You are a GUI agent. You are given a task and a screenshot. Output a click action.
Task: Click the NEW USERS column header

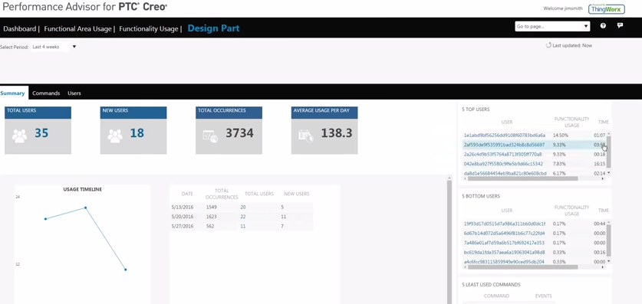[x=297, y=194]
